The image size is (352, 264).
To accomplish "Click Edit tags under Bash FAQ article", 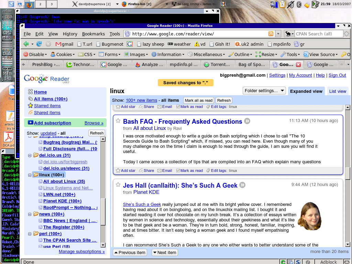I will pyautogui.click(x=217, y=170).
